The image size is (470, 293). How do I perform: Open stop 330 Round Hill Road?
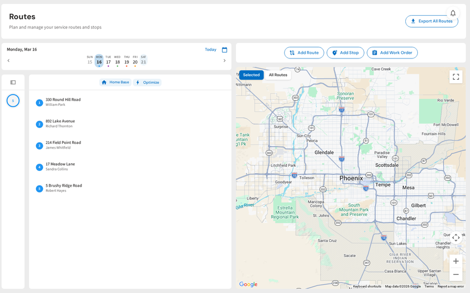pyautogui.click(x=63, y=100)
